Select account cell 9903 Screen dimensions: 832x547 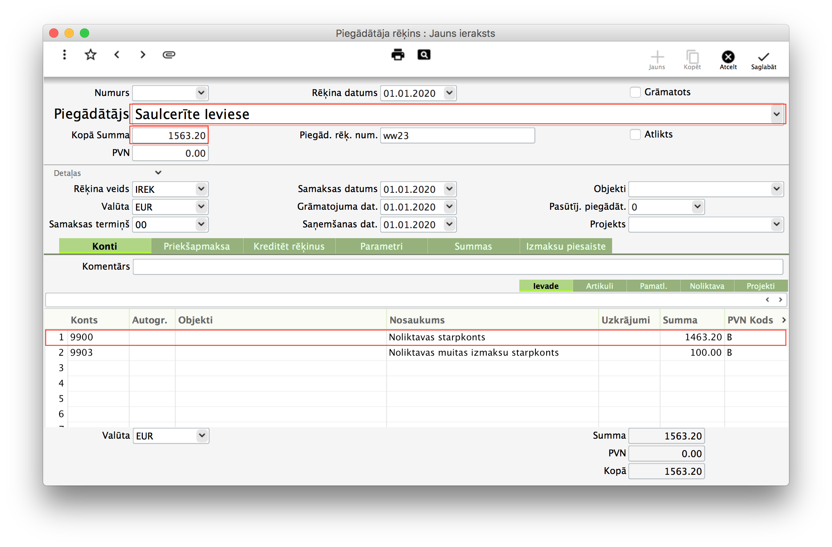tap(98, 353)
